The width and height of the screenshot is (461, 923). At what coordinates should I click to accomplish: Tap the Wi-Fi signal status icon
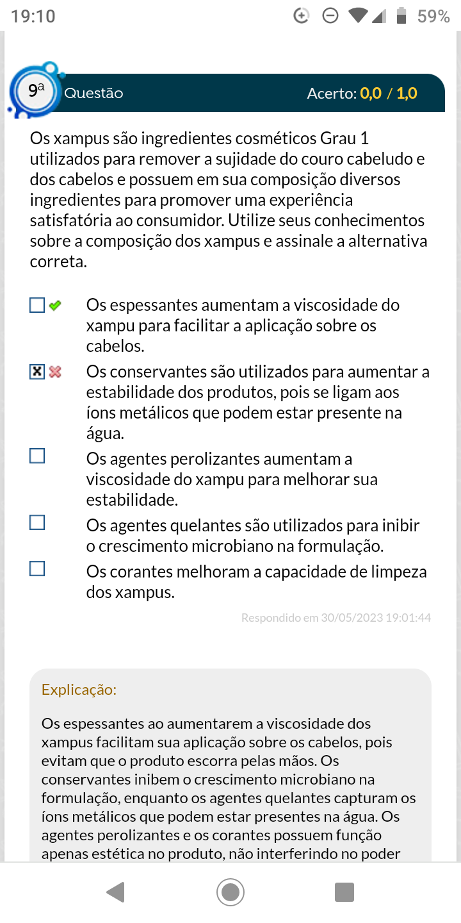tap(358, 16)
